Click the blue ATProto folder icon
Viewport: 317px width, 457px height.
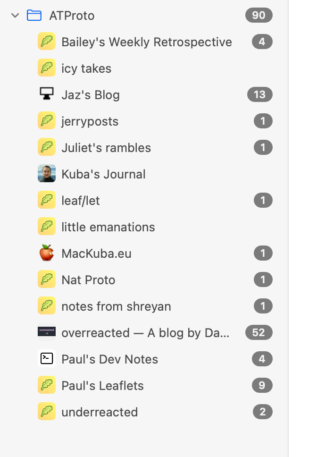tap(34, 16)
